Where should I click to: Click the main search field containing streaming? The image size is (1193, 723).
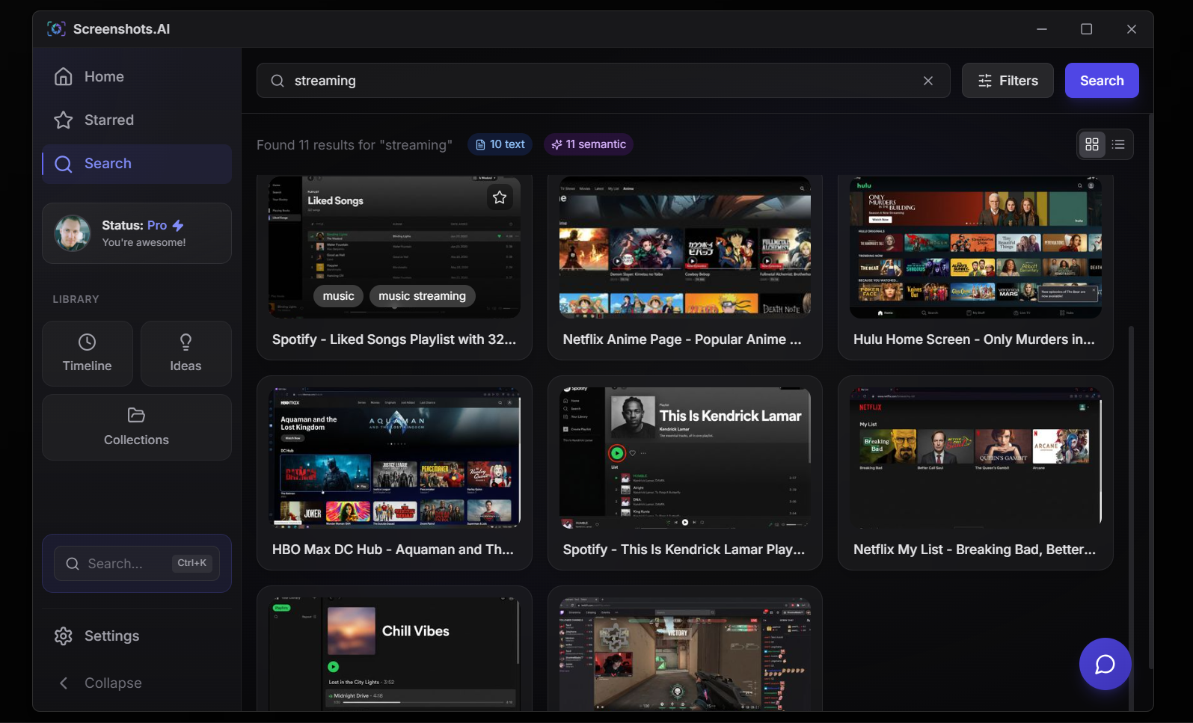[603, 81]
